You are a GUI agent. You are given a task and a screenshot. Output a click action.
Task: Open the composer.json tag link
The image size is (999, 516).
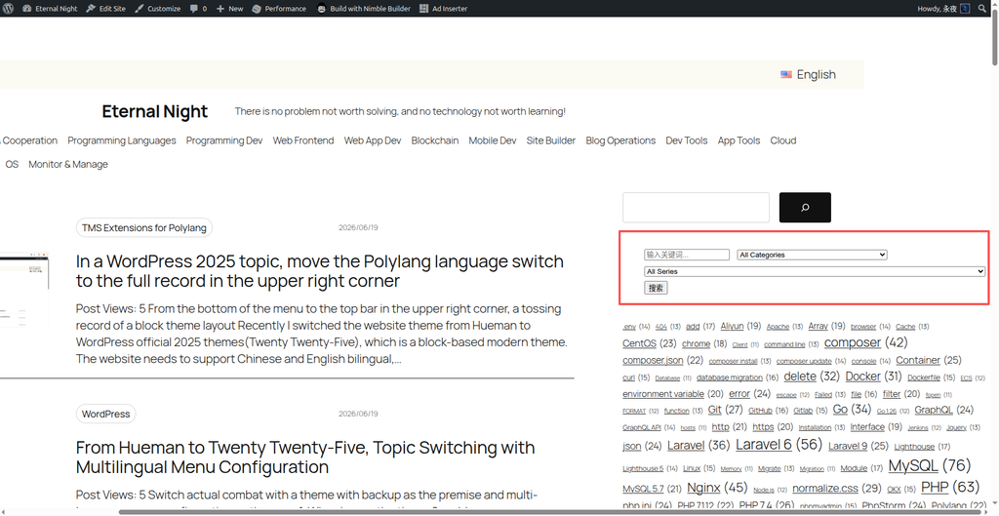(x=653, y=360)
